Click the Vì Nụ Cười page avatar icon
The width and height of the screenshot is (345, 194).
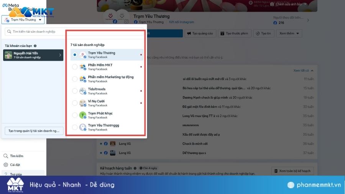[x=83, y=103]
